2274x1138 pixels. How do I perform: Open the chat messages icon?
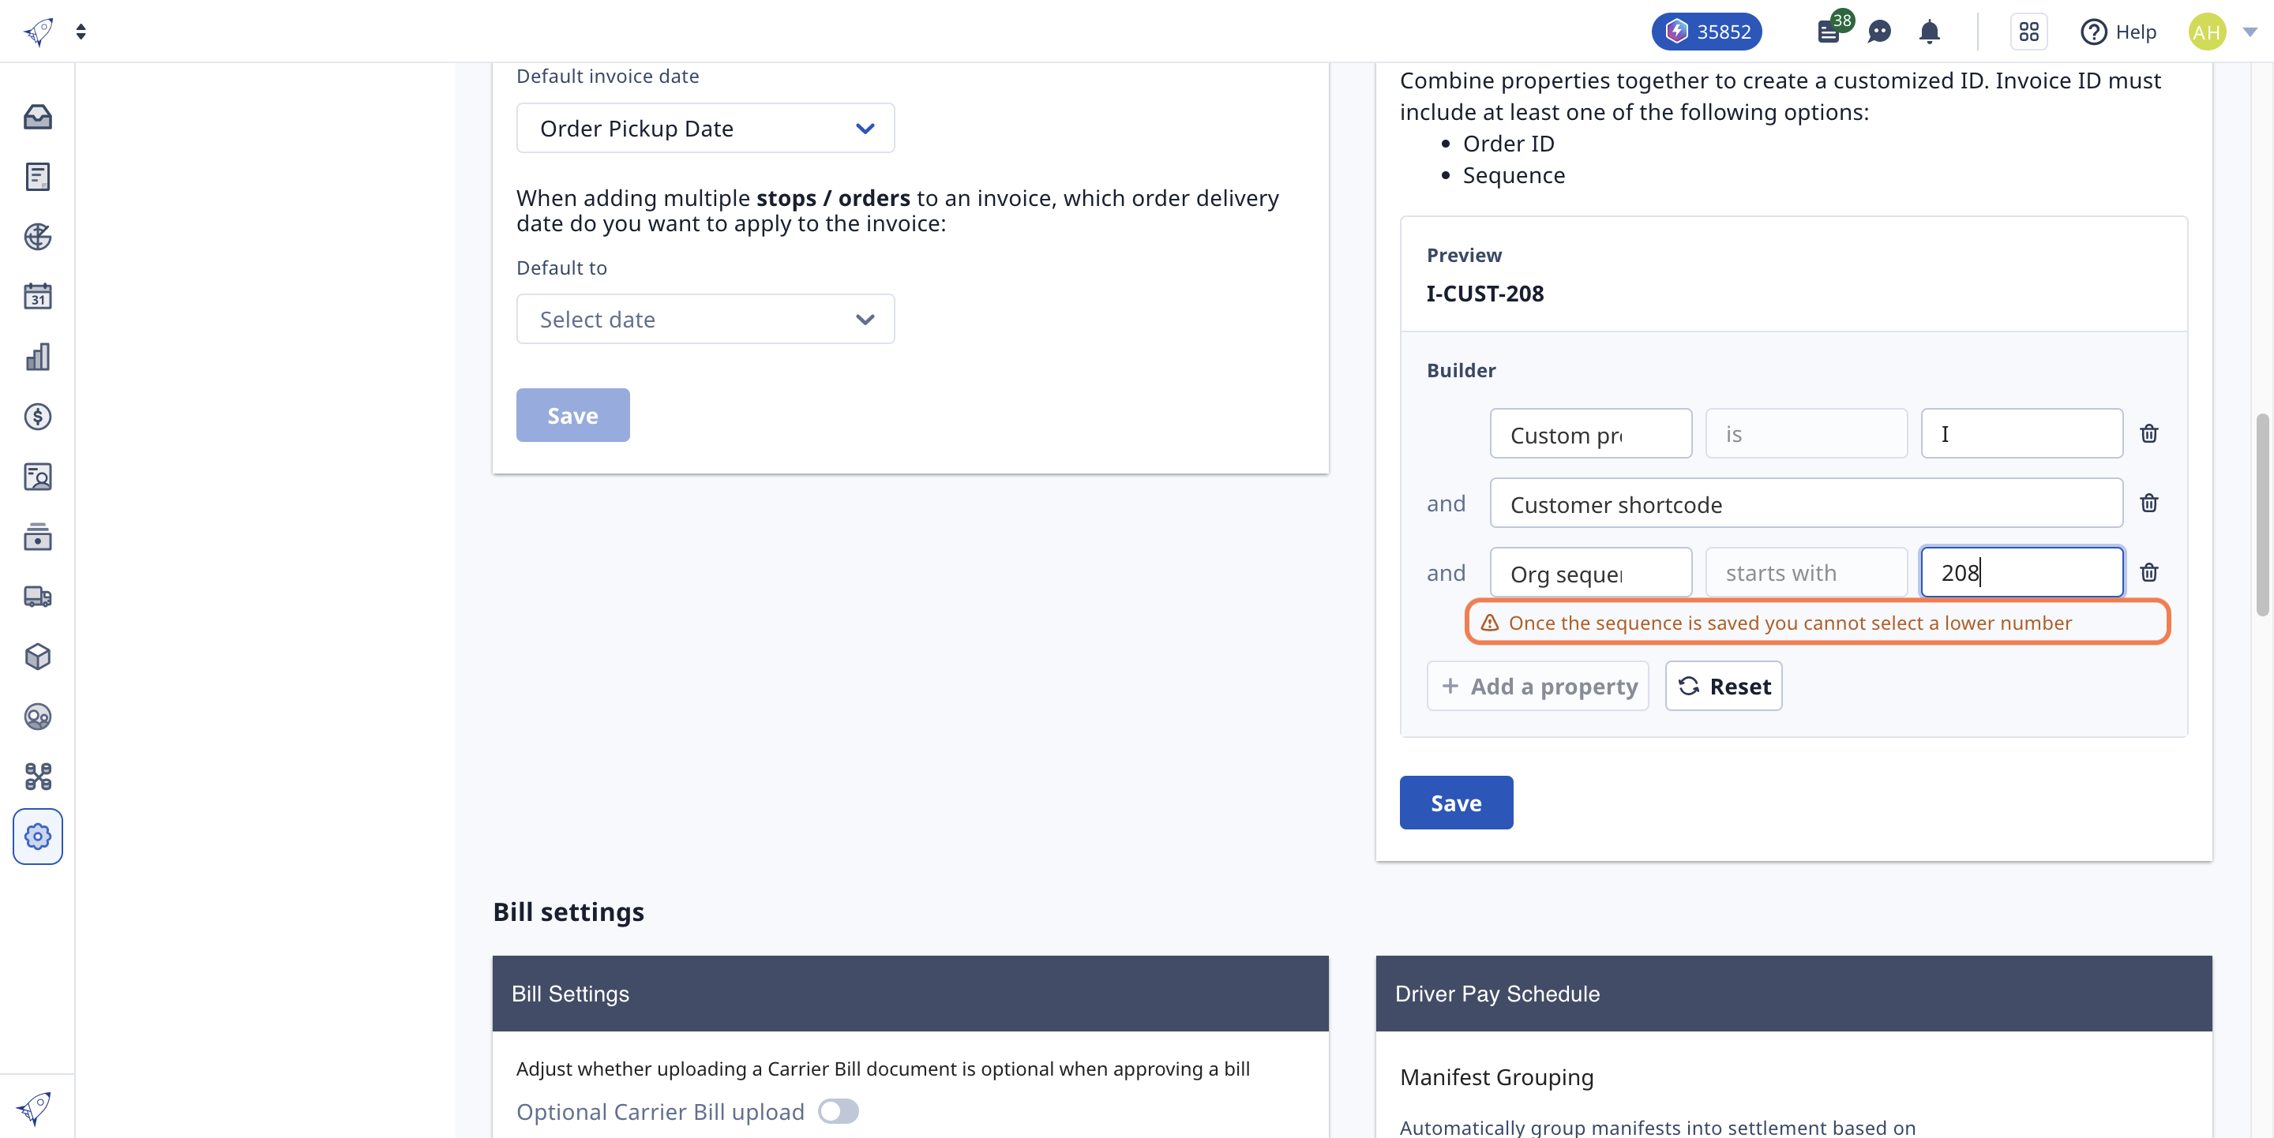pyautogui.click(x=1879, y=32)
